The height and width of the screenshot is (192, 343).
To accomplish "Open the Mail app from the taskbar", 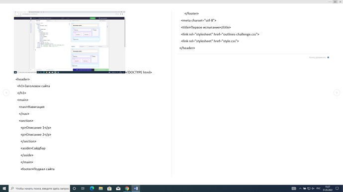I will click(x=118, y=189).
